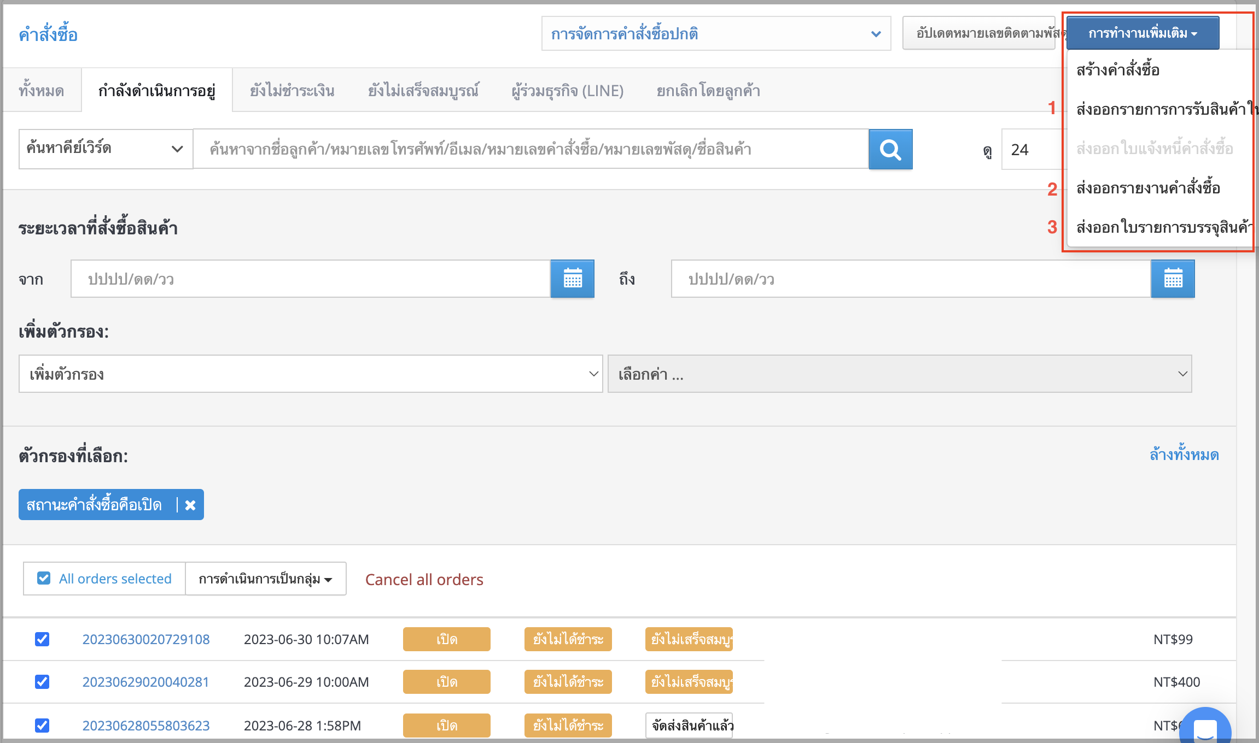This screenshot has width=1259, height=743.
Task: Expand the 'การทำงานเพิ่มเติม' menu button
Action: [x=1143, y=33]
